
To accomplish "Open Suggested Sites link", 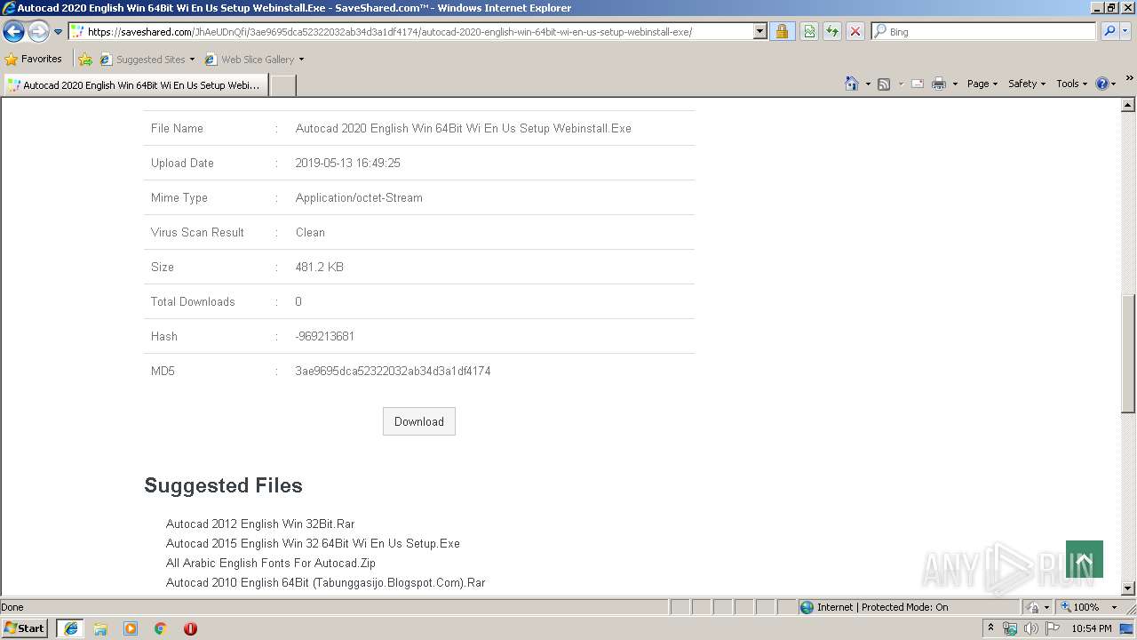I will click(147, 60).
